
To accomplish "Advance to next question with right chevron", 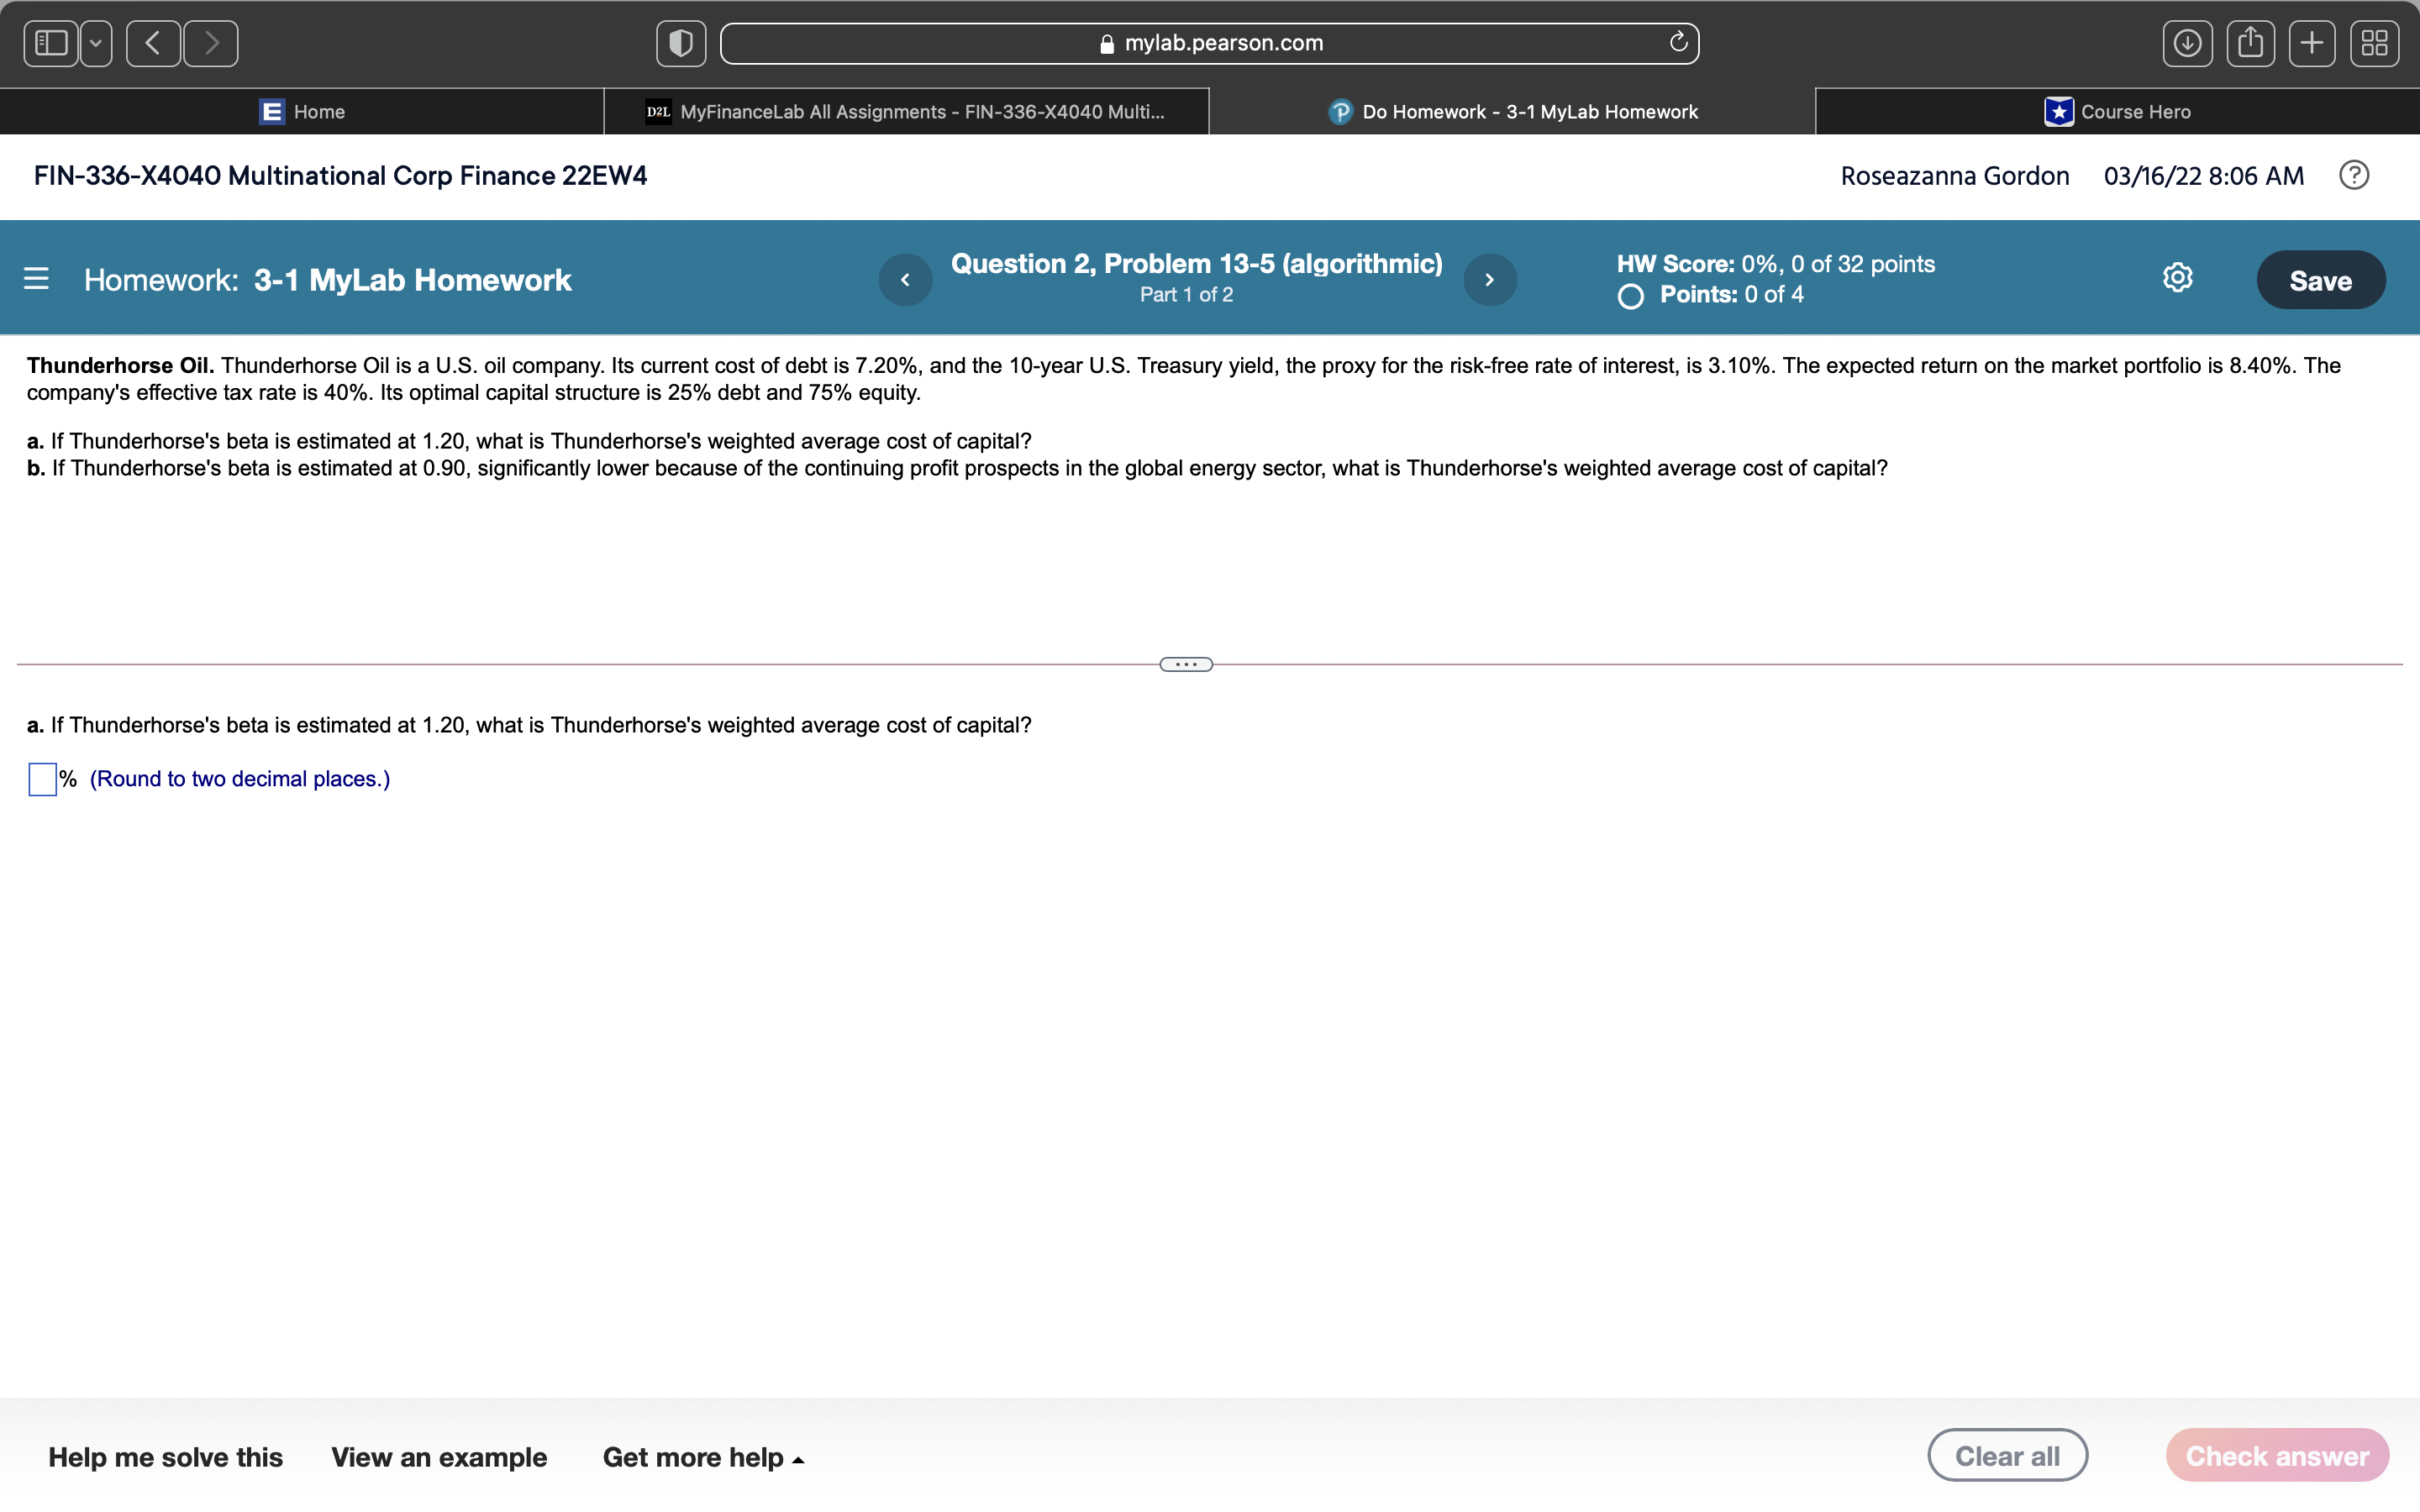I will click(1489, 279).
